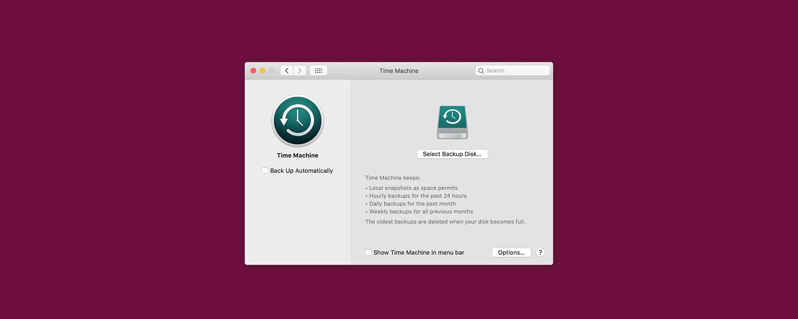Open help with the question mark button
The height and width of the screenshot is (319, 798).
tap(540, 252)
